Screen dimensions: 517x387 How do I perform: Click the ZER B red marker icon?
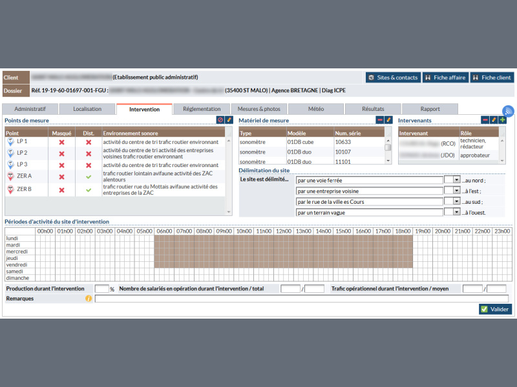coord(10,190)
